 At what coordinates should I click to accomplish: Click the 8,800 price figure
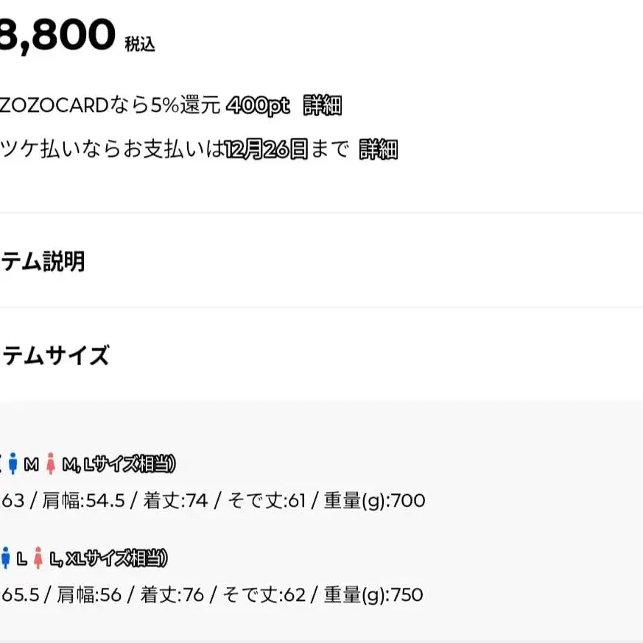click(57, 35)
